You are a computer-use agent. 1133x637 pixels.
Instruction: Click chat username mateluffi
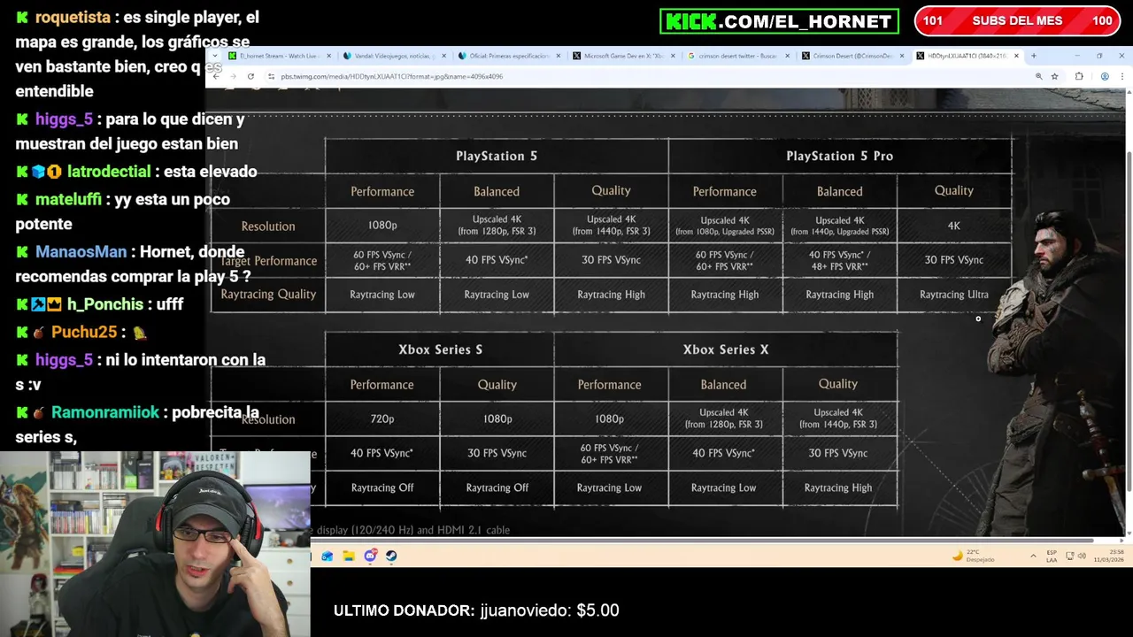tap(68, 199)
